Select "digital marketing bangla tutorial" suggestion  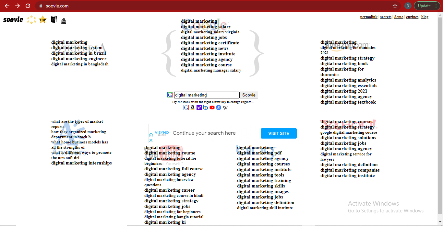174,217
